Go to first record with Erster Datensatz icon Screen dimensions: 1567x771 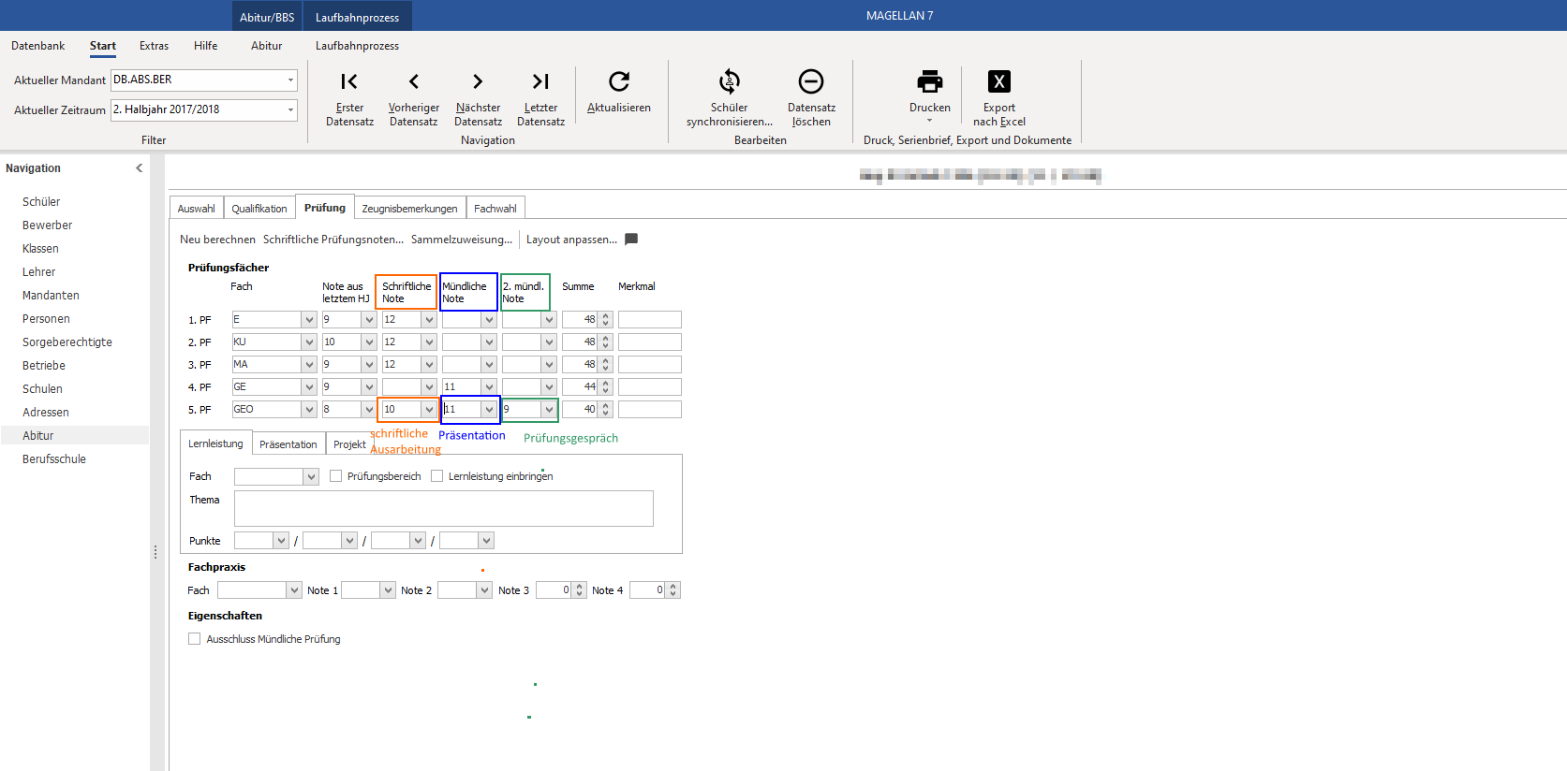(349, 81)
